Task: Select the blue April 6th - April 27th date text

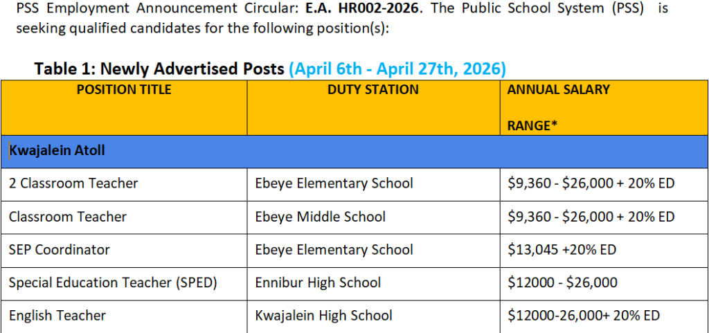Action: (398, 69)
